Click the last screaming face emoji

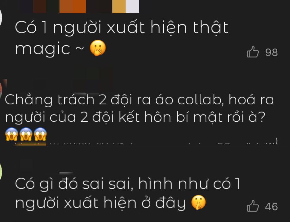pos(40,134)
